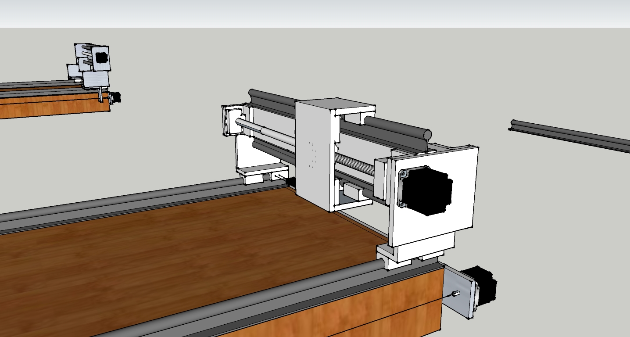
Task: Select the upper round gantry rail right of carriage
Action: pyautogui.click(x=395, y=126)
